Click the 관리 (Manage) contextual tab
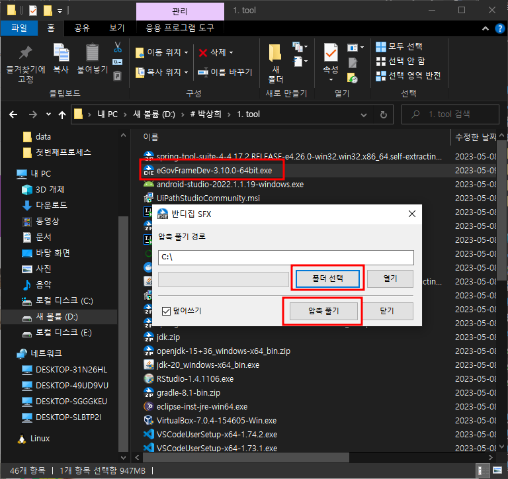 (180, 11)
